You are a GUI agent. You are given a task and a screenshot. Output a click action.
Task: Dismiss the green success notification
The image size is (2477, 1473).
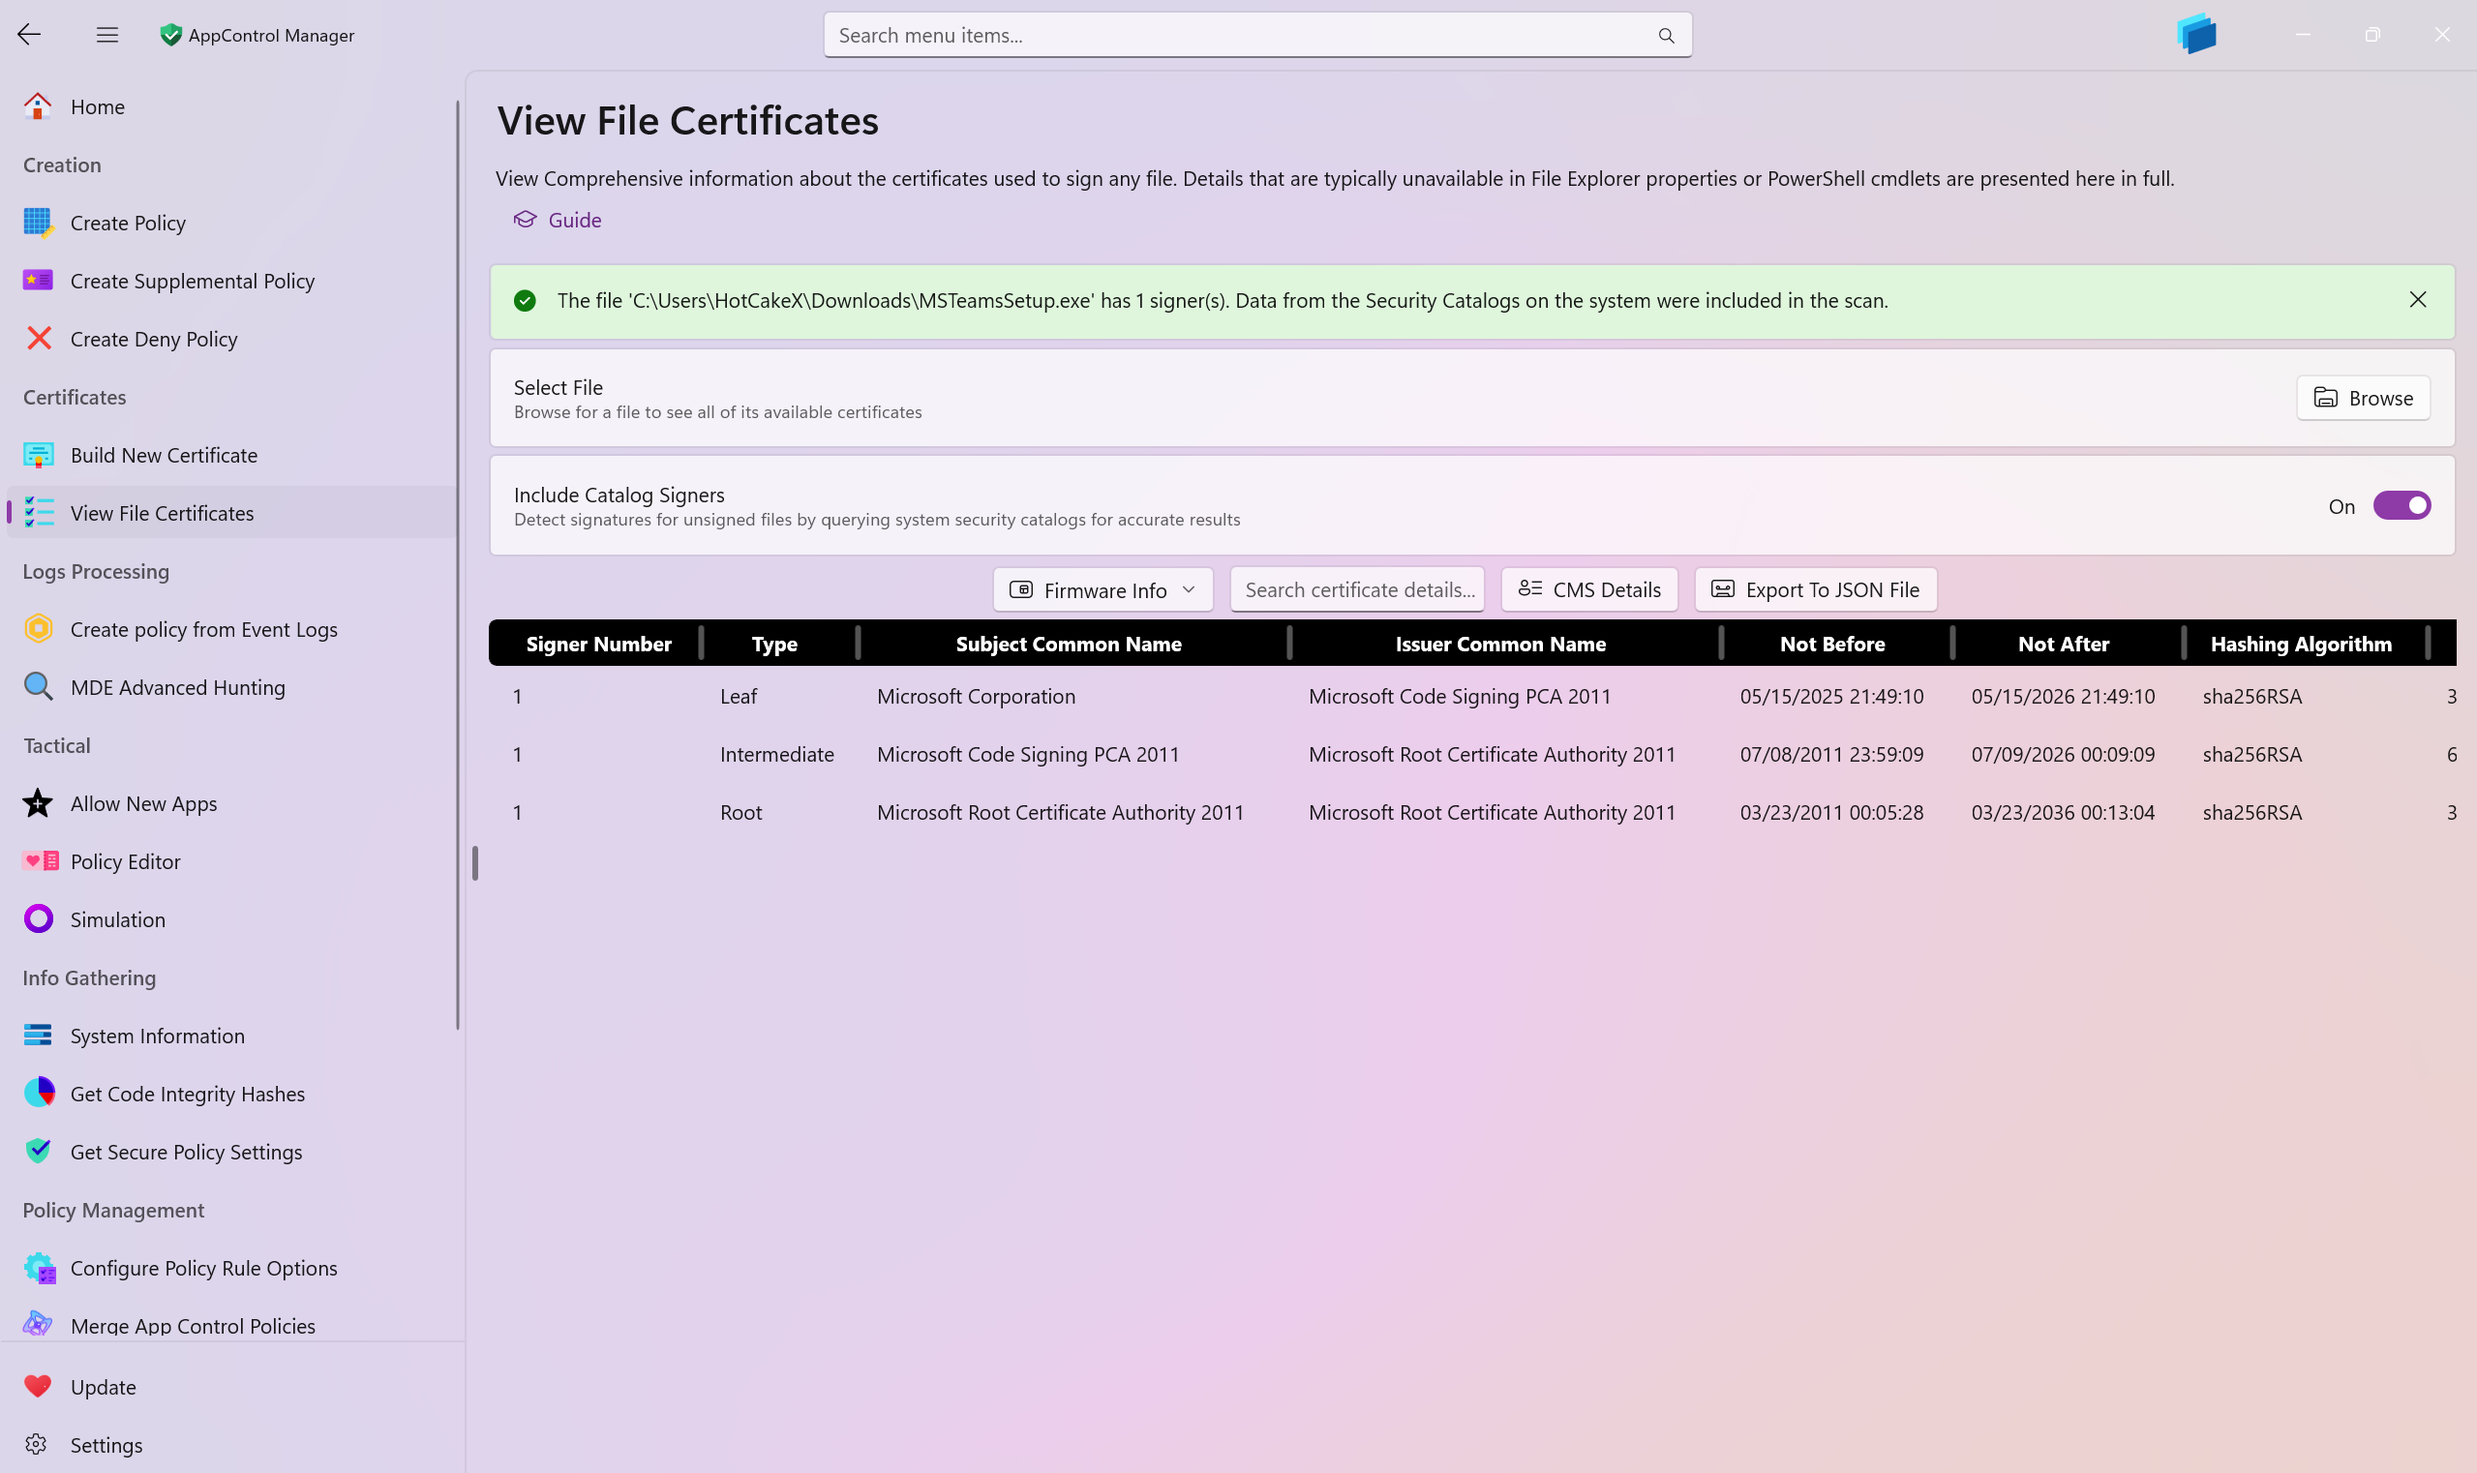[x=2416, y=300]
